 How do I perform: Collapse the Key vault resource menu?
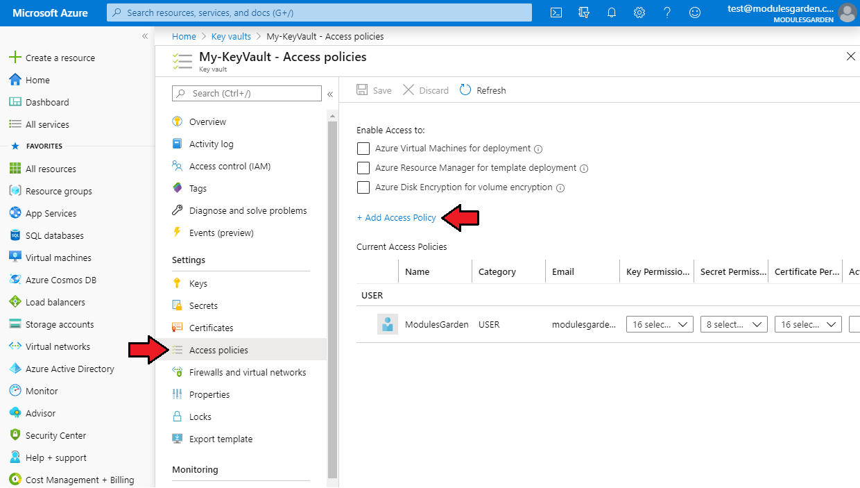(x=330, y=94)
